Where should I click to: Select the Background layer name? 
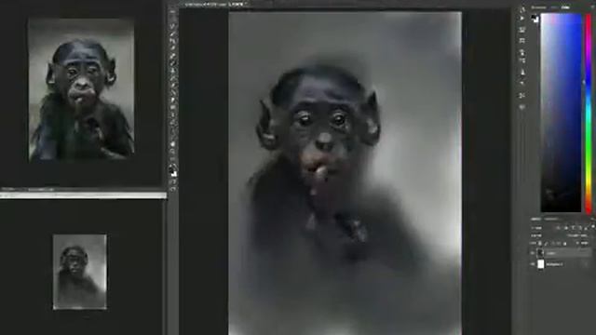click(x=554, y=264)
